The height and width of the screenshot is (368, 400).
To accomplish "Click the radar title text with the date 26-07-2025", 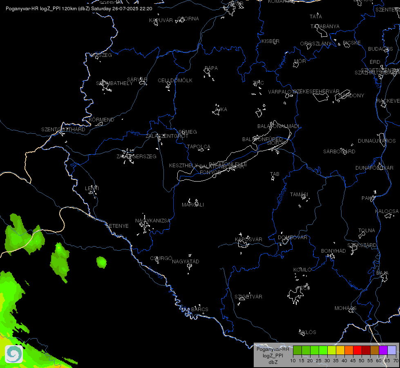I will (79, 9).
